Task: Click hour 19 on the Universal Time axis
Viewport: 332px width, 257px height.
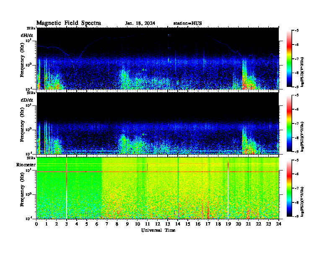Action: pyautogui.click(x=228, y=224)
